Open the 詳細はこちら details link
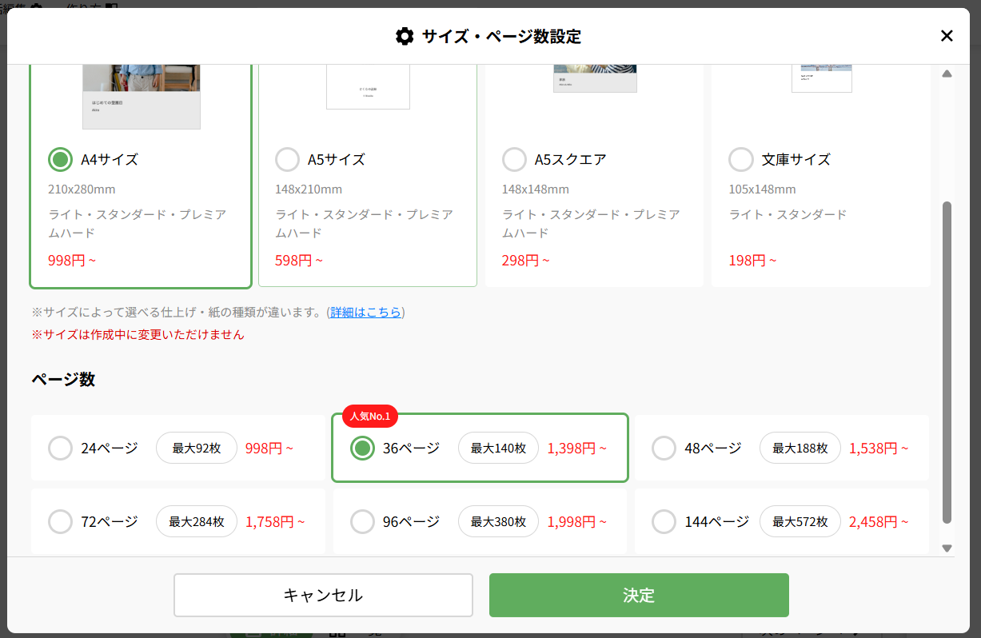The height and width of the screenshot is (638, 981). [x=365, y=313]
